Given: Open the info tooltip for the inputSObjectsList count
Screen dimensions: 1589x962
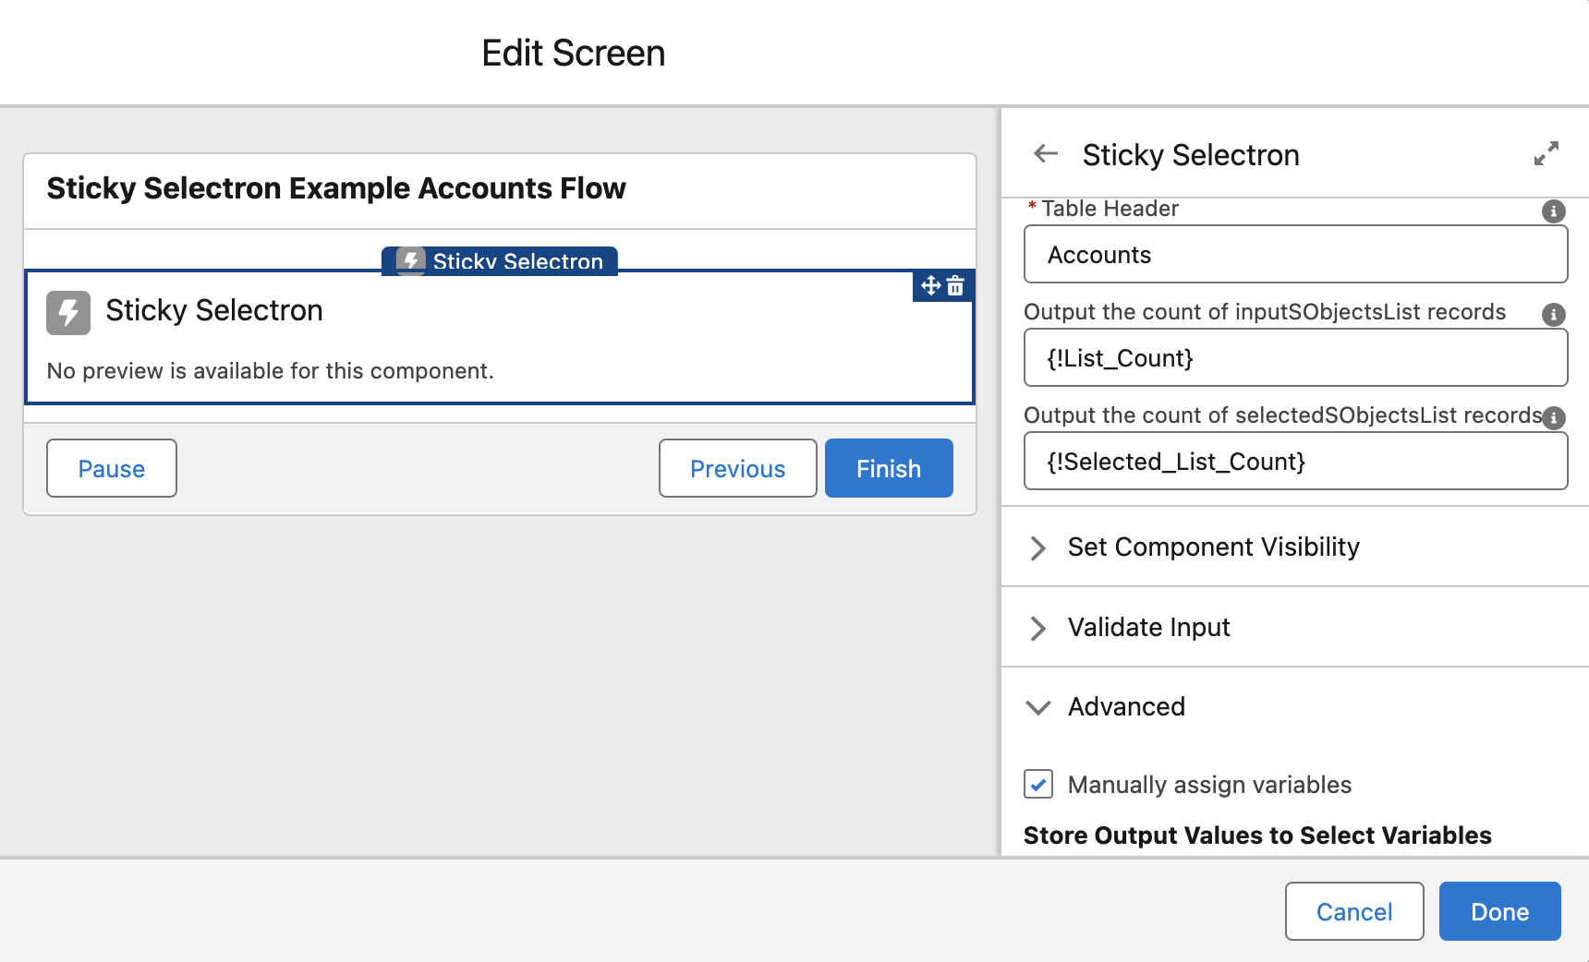Looking at the screenshot, I should click(1554, 315).
